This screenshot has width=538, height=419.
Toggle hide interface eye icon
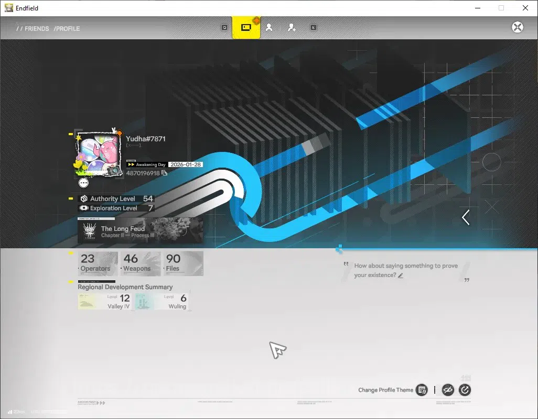(x=448, y=390)
